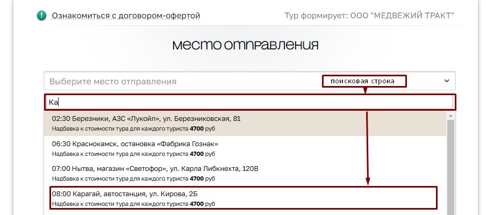Select the 02:30 Березники departure option
The height and width of the screenshot is (215, 501).
[146, 118]
